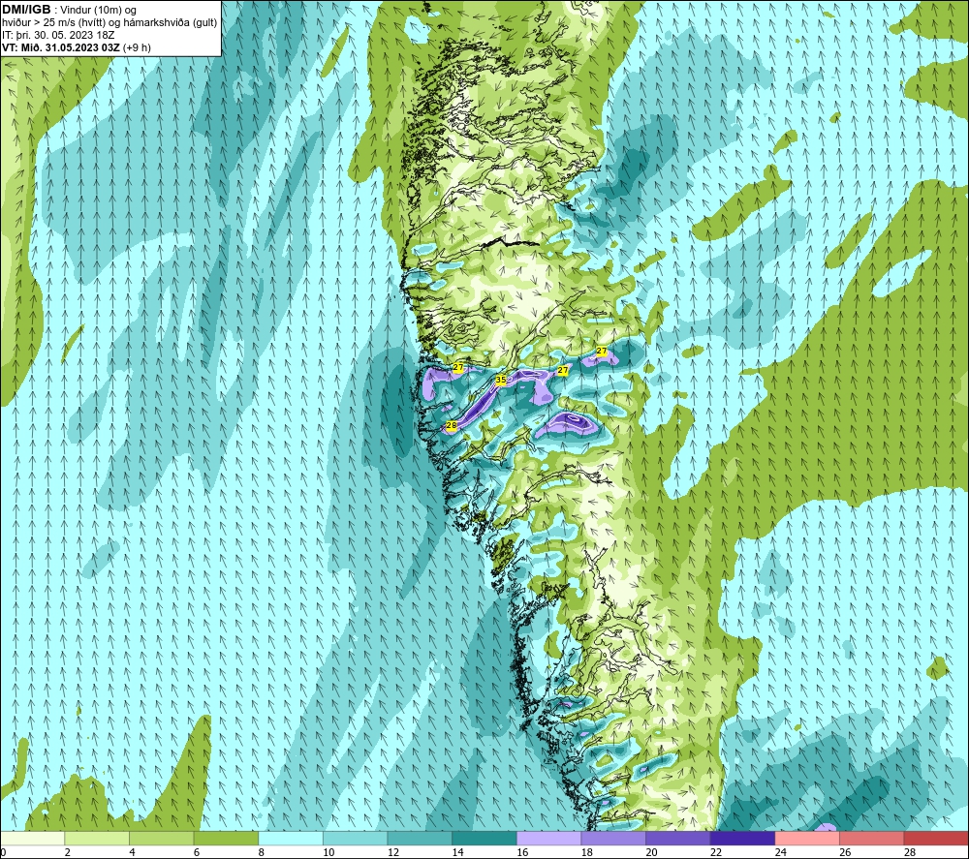Click the scale number '28'

coord(910,852)
